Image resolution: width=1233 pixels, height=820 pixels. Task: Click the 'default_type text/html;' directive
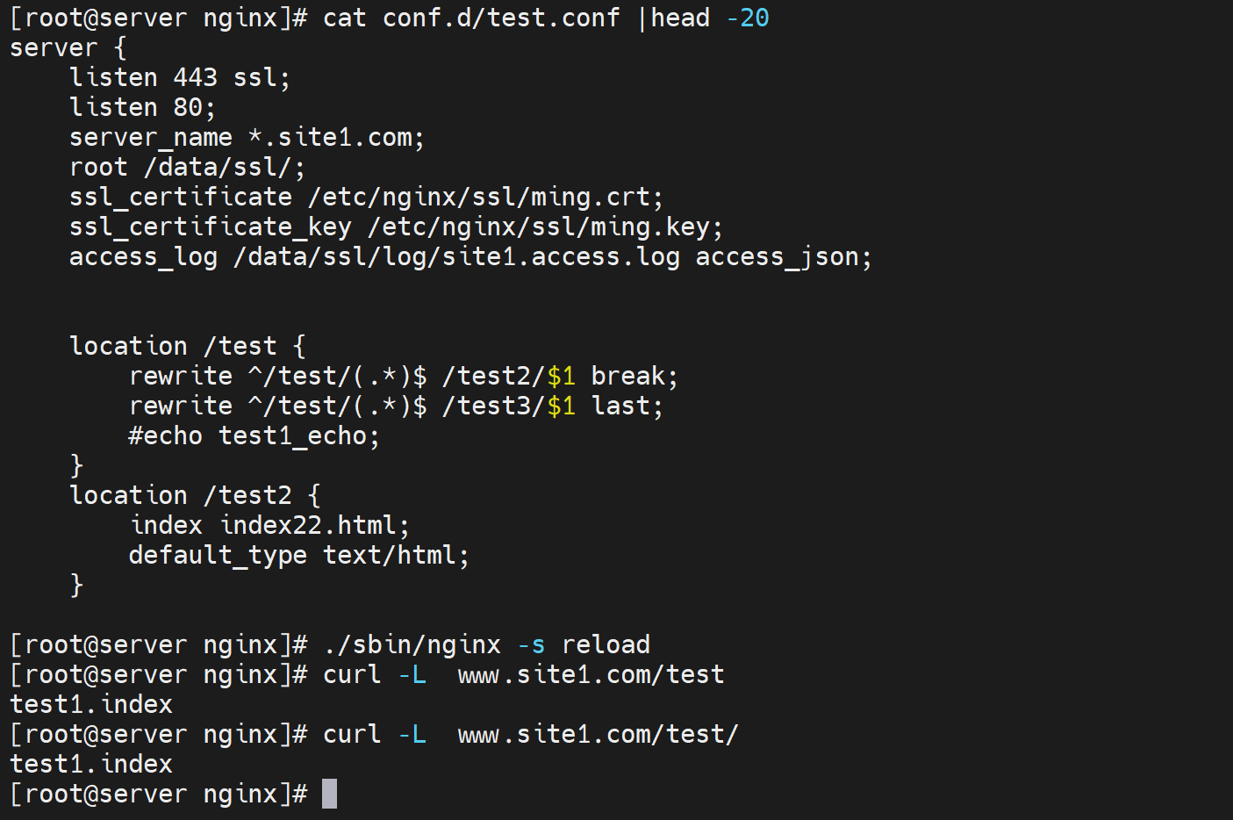[x=298, y=555]
